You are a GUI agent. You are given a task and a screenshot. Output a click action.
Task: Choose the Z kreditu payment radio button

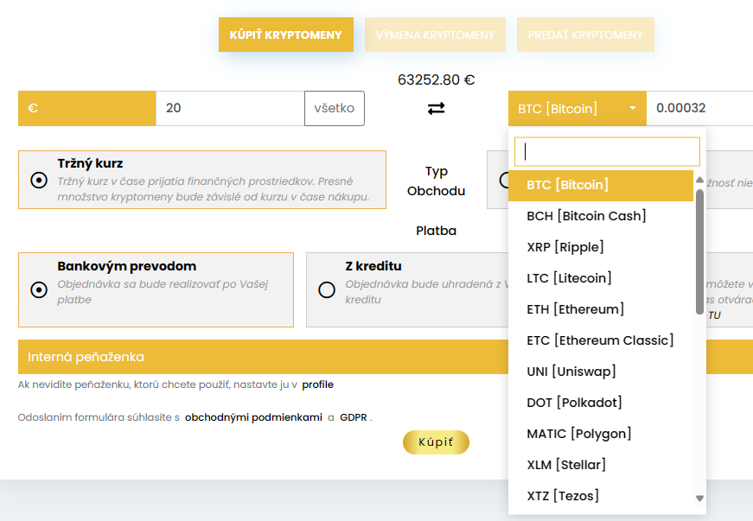(x=327, y=289)
